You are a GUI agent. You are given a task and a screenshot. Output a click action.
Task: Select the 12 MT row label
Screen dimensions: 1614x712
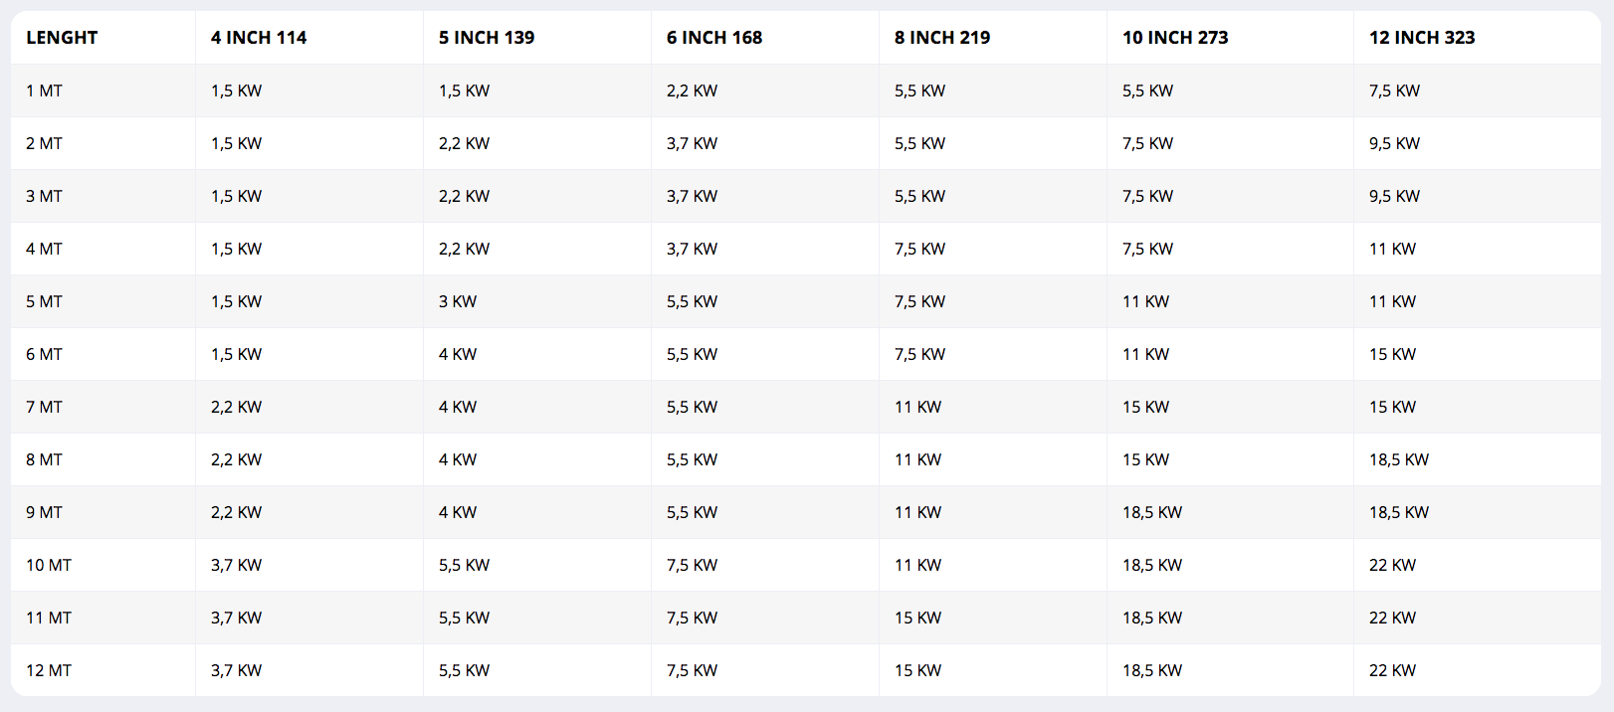[x=49, y=670]
